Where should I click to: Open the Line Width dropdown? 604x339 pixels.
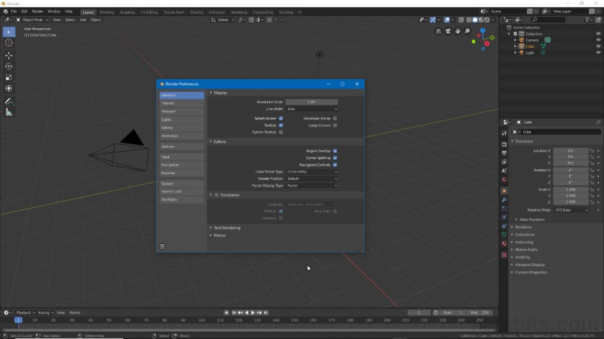pyautogui.click(x=313, y=109)
